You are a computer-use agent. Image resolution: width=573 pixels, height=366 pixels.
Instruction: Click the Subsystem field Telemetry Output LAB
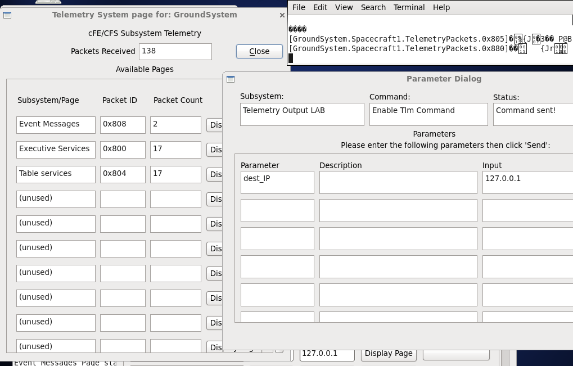pyautogui.click(x=302, y=114)
